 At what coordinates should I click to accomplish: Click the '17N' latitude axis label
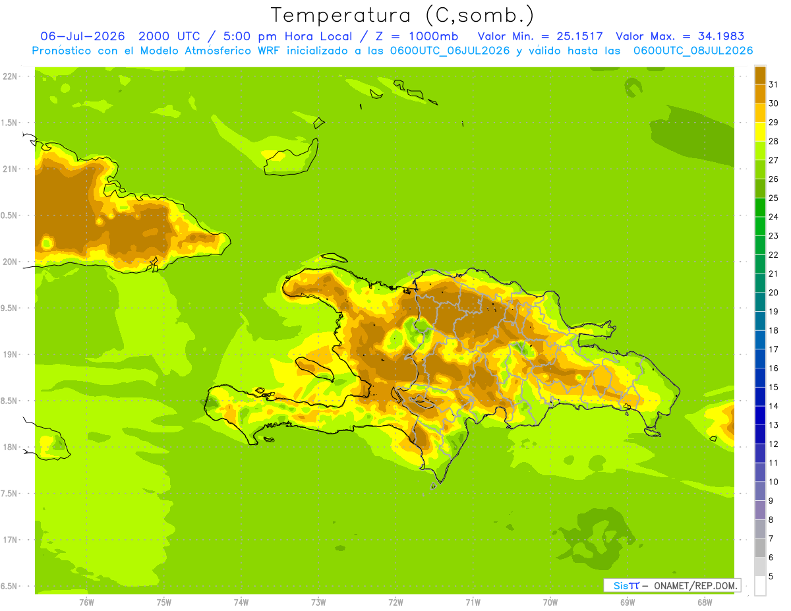point(10,540)
